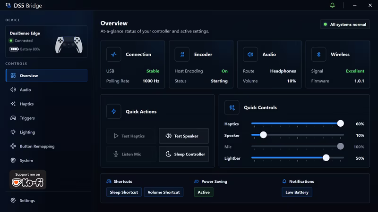Viewport: 378px width, 212px height.
Task: Click the Encoder binary icon
Action: (x=182, y=54)
